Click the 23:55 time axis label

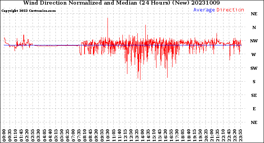pos(240,135)
